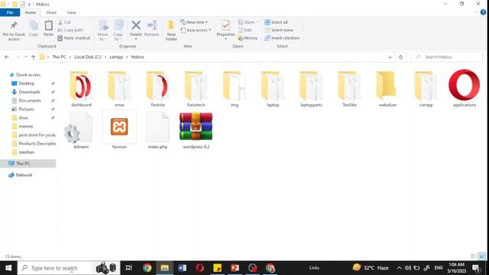489x275 pixels.
Task: Open the File tab
Action: [x=10, y=12]
